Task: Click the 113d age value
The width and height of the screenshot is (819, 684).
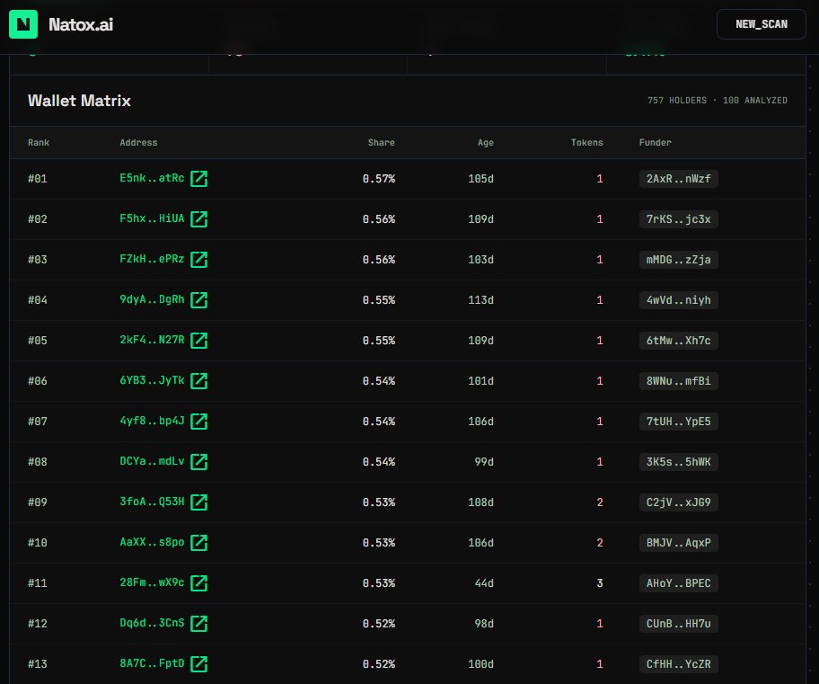Action: pos(481,300)
